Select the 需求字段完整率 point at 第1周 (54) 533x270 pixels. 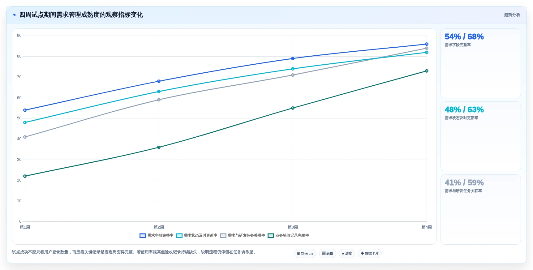click(25, 110)
